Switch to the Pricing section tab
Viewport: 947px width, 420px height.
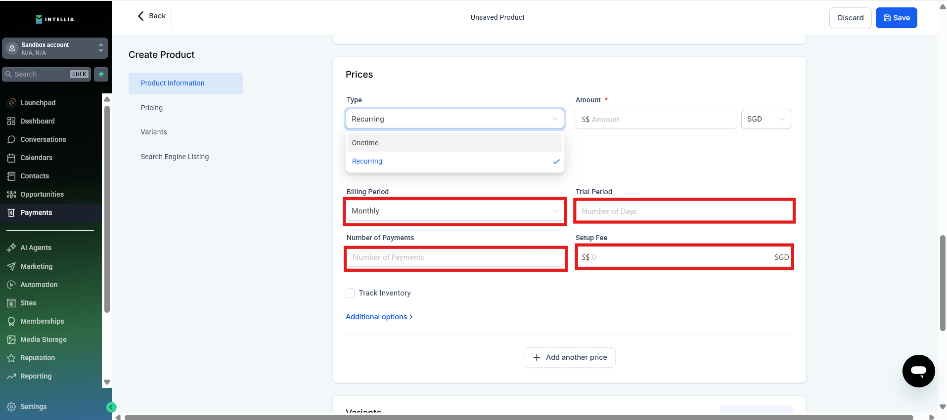[x=152, y=108]
